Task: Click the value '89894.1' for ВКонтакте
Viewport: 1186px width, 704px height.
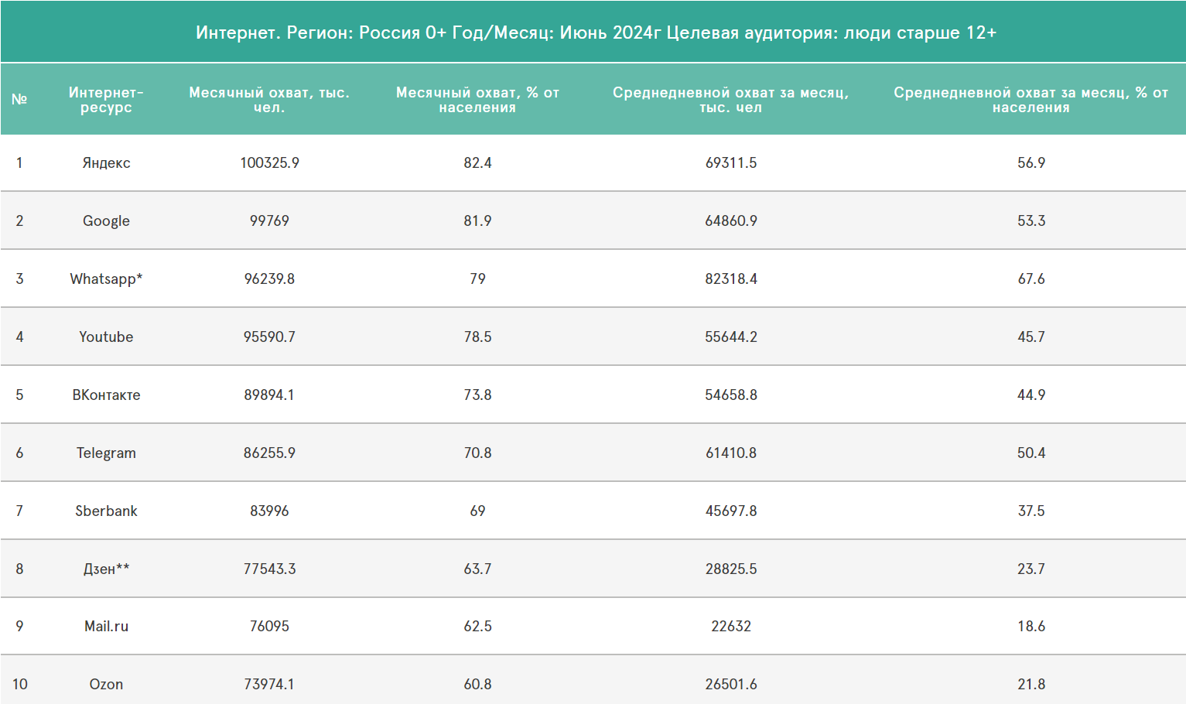Action: pyautogui.click(x=269, y=395)
